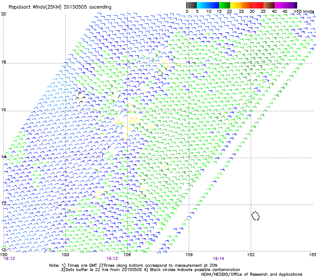The height and width of the screenshot is (277, 316).
Task: Click the legend tick label '40'
Action: click(x=274, y=12)
